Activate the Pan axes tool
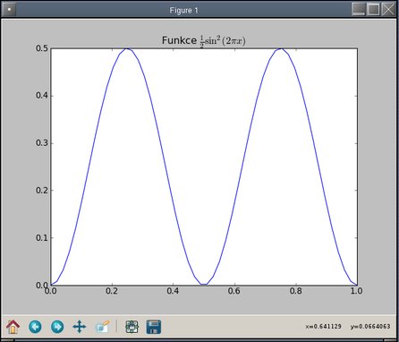The width and height of the screenshot is (399, 342). pyautogui.click(x=80, y=327)
